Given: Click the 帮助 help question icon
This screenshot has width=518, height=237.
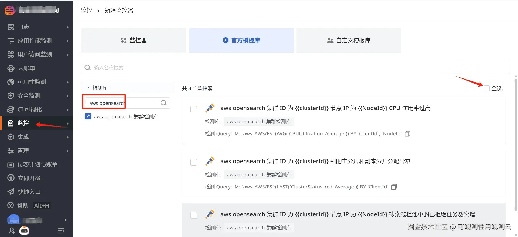Looking at the screenshot, I should click(x=11, y=205).
